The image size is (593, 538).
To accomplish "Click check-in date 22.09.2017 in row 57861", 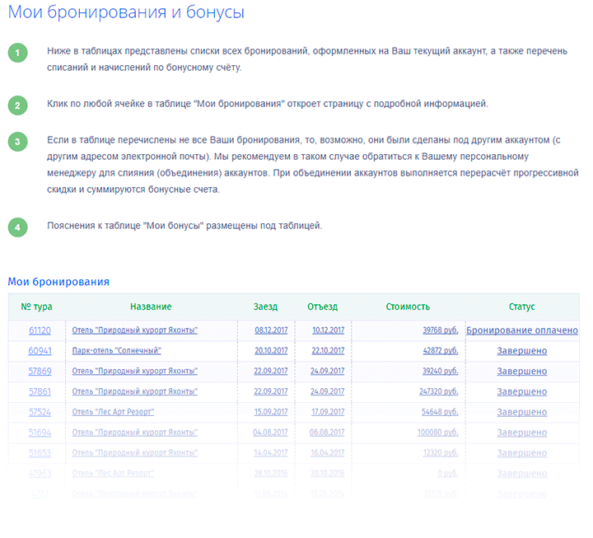I will 271,391.
